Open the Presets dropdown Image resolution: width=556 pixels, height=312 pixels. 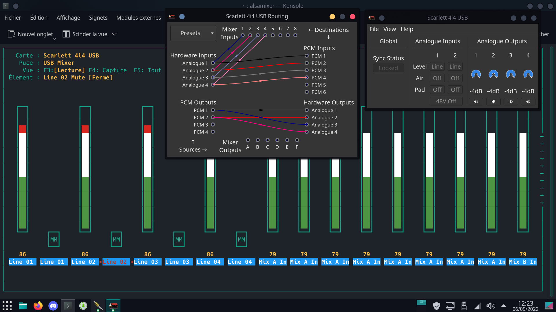click(193, 33)
